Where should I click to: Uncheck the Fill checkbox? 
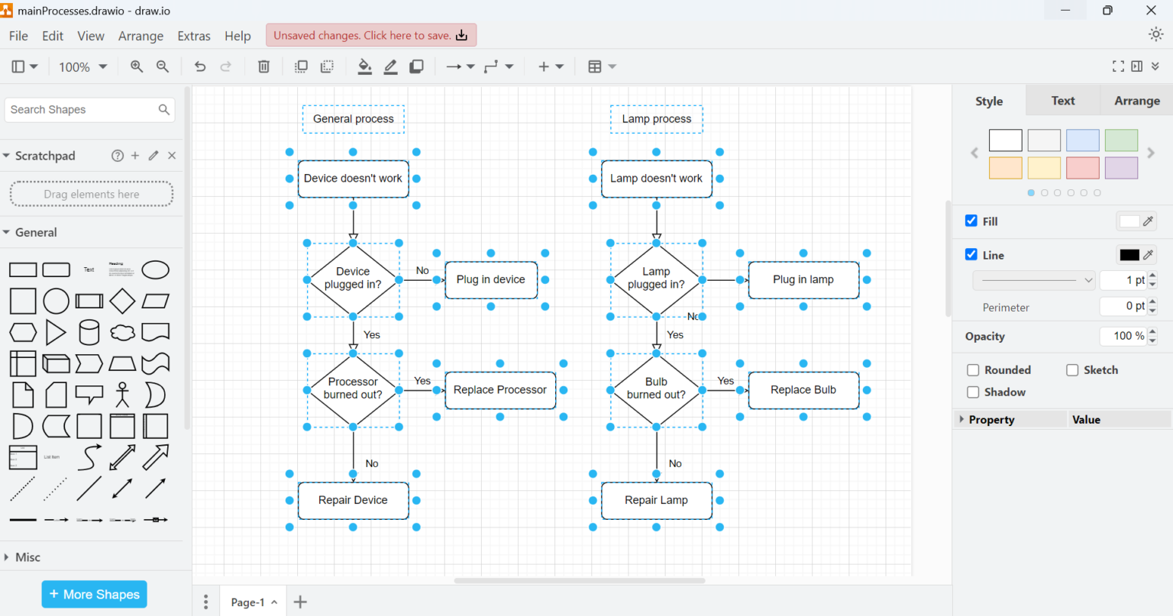click(971, 221)
